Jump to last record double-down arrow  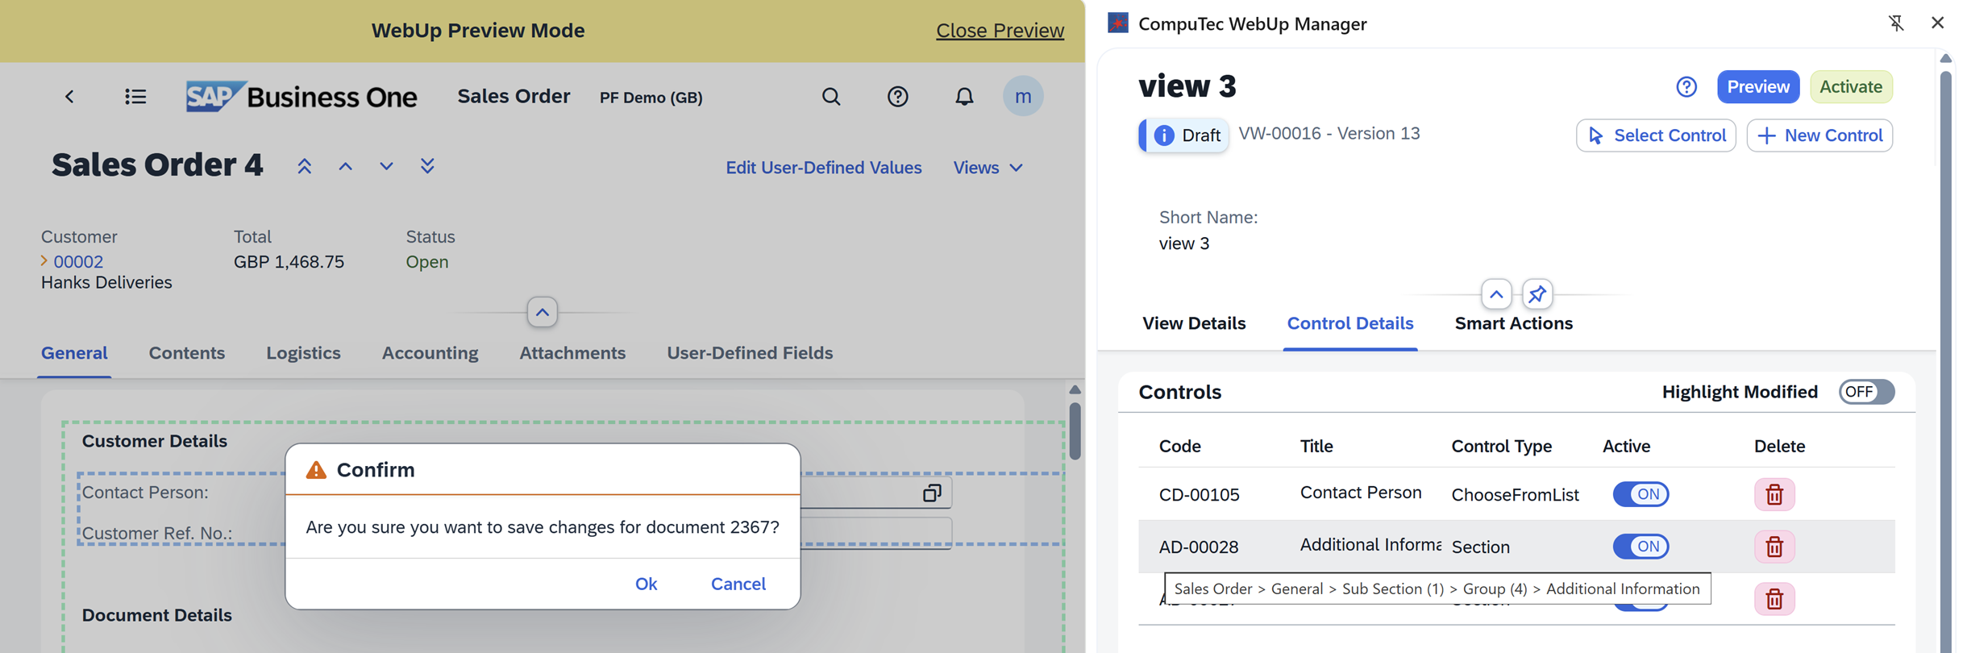tap(427, 166)
